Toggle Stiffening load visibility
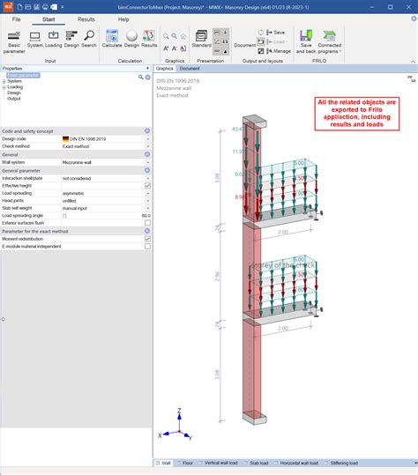Screen dimensions: 418x475 [x=341, y=463]
